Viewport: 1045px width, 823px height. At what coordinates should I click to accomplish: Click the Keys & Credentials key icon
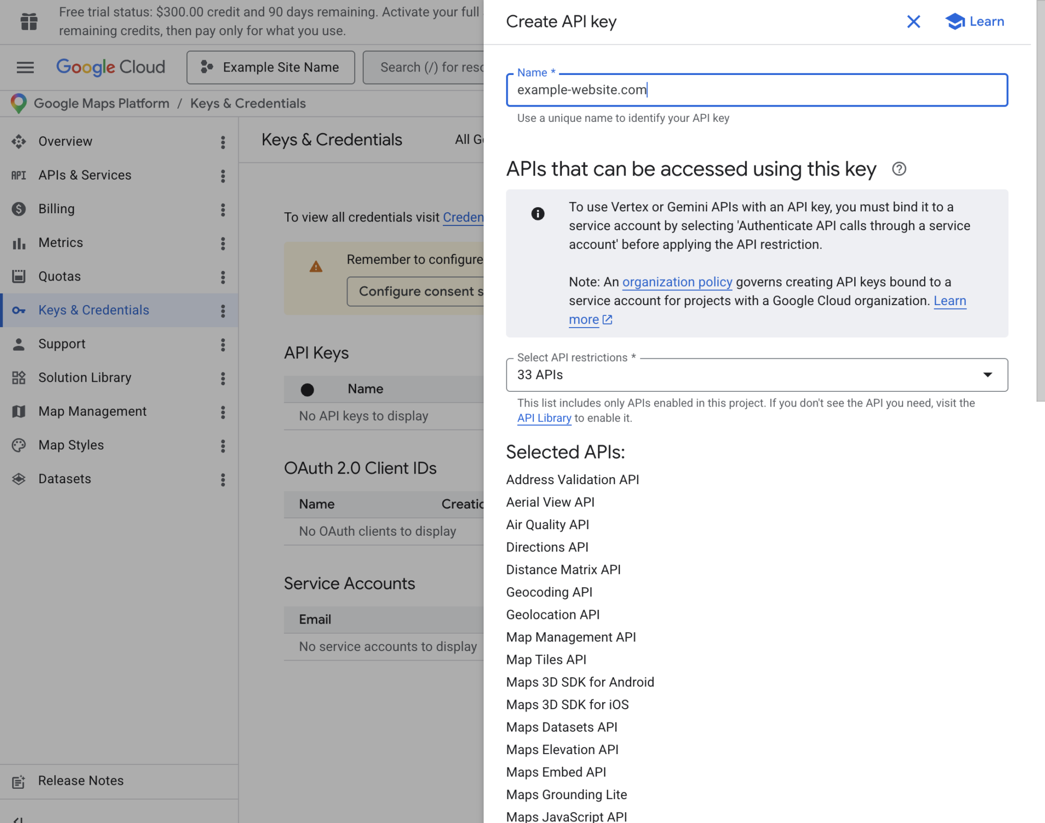(19, 310)
